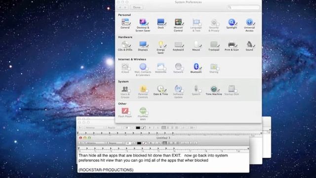Click the iCloud pane icon
The width and height of the screenshot is (316, 178).
[x=125, y=66]
